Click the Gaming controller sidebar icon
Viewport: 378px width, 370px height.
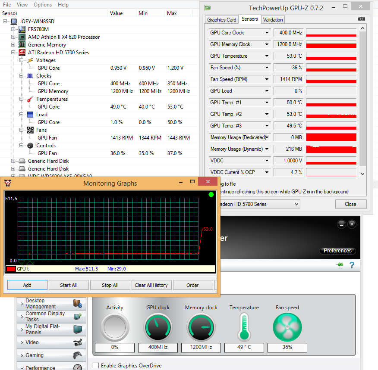click(x=78, y=355)
